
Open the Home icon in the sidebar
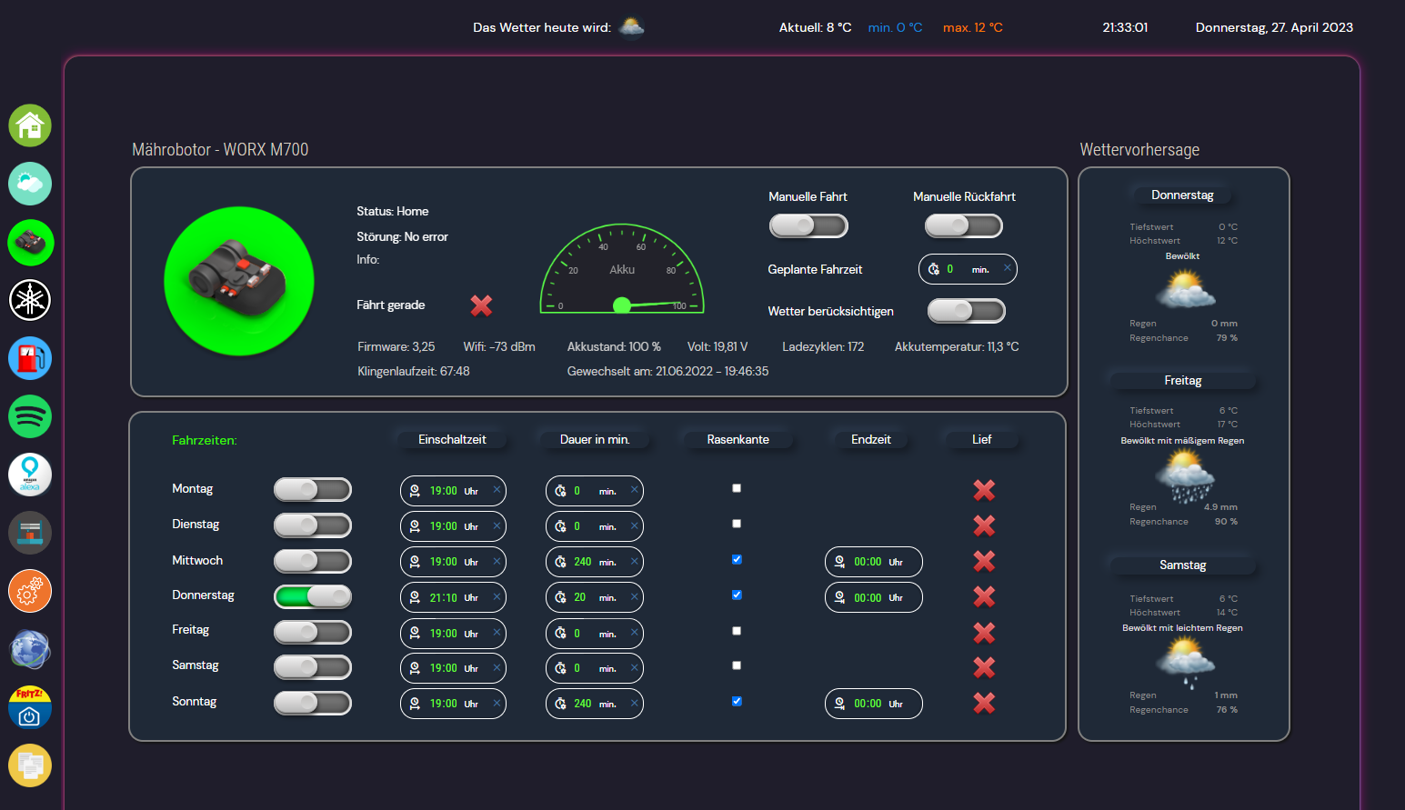pyautogui.click(x=30, y=125)
